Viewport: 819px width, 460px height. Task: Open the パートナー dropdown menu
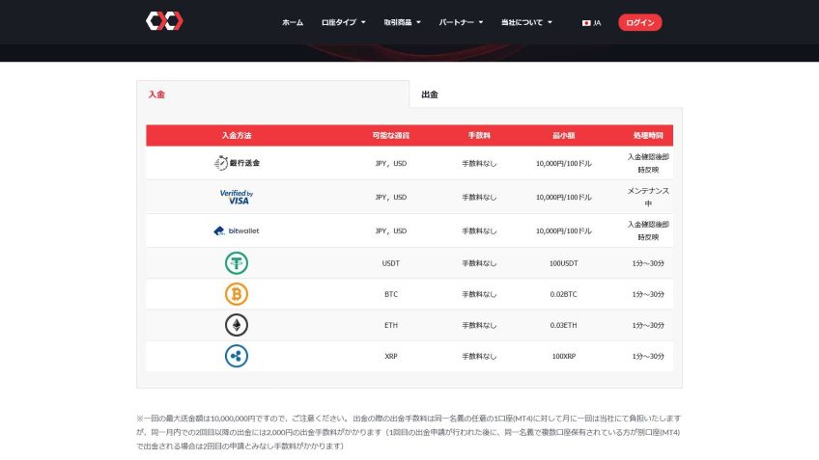pyautogui.click(x=461, y=22)
